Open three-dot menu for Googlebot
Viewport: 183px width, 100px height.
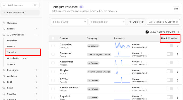pos(177,54)
